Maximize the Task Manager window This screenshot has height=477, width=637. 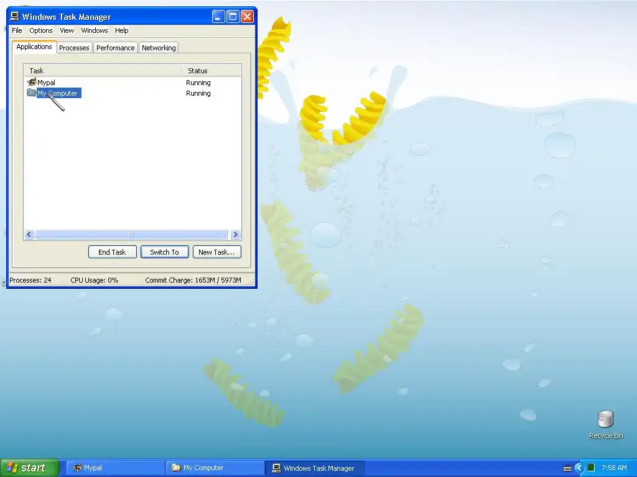233,17
